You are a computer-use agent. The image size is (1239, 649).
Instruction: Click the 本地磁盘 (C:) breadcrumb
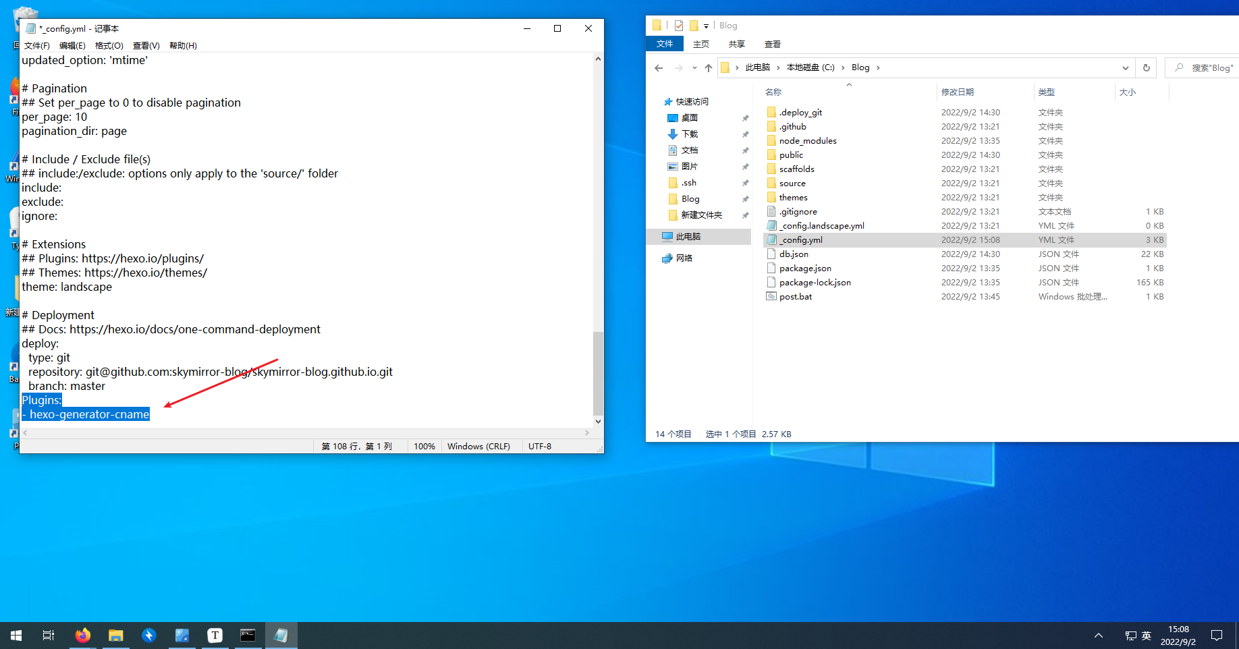point(810,67)
